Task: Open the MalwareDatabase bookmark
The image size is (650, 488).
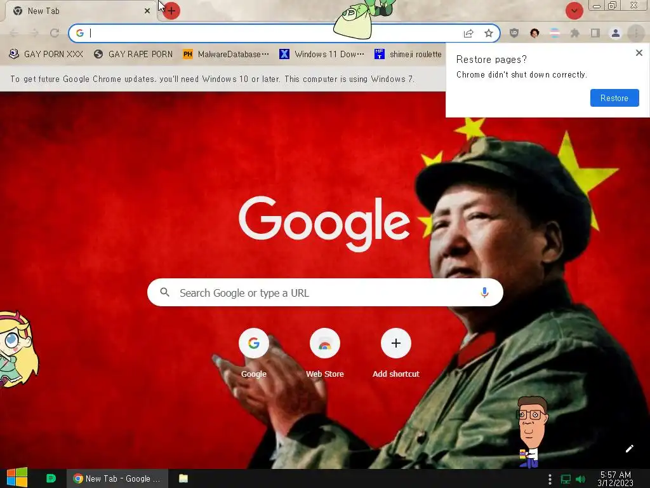Action: click(226, 55)
